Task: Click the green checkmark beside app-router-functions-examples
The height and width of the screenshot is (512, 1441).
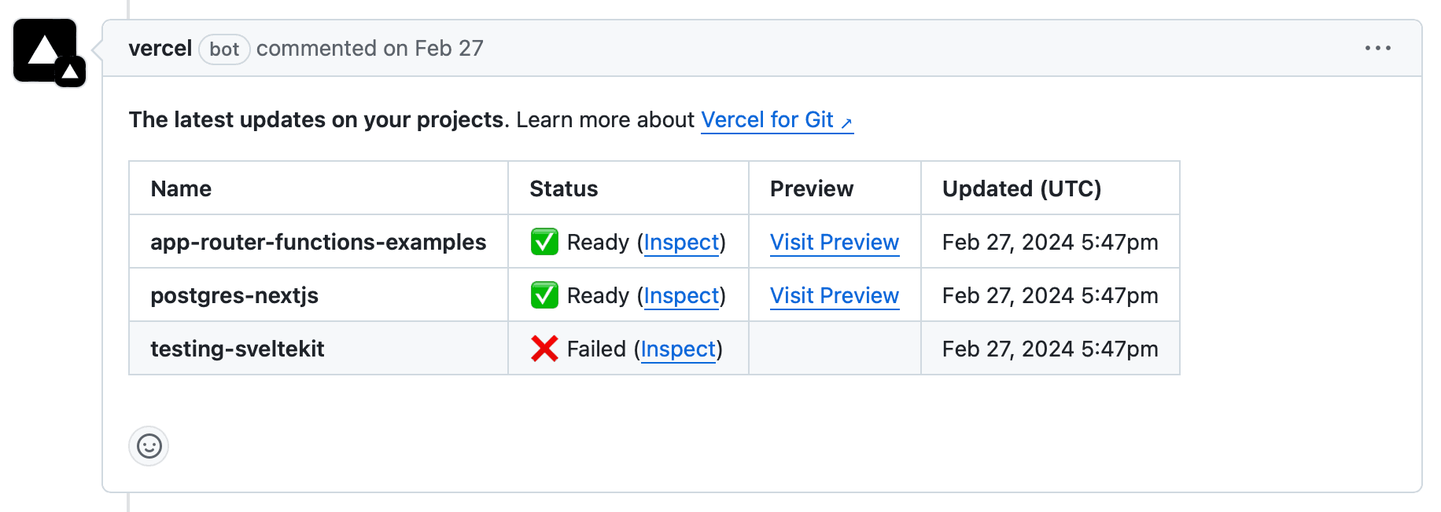Action: pyautogui.click(x=545, y=242)
